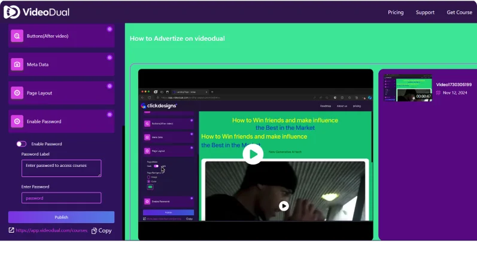Click the Buttons(After video) section icon
The height and width of the screenshot is (253, 477).
pos(17,36)
